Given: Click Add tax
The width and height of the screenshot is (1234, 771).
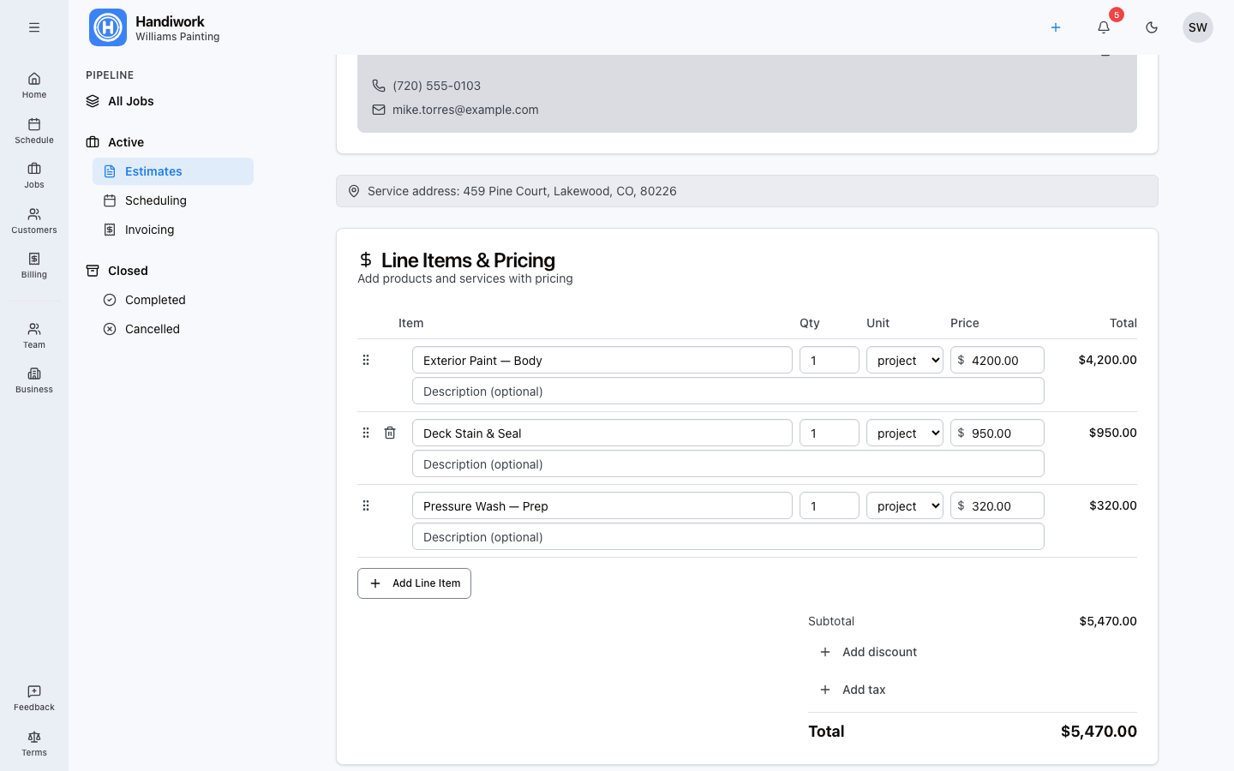Looking at the screenshot, I should (x=853, y=690).
